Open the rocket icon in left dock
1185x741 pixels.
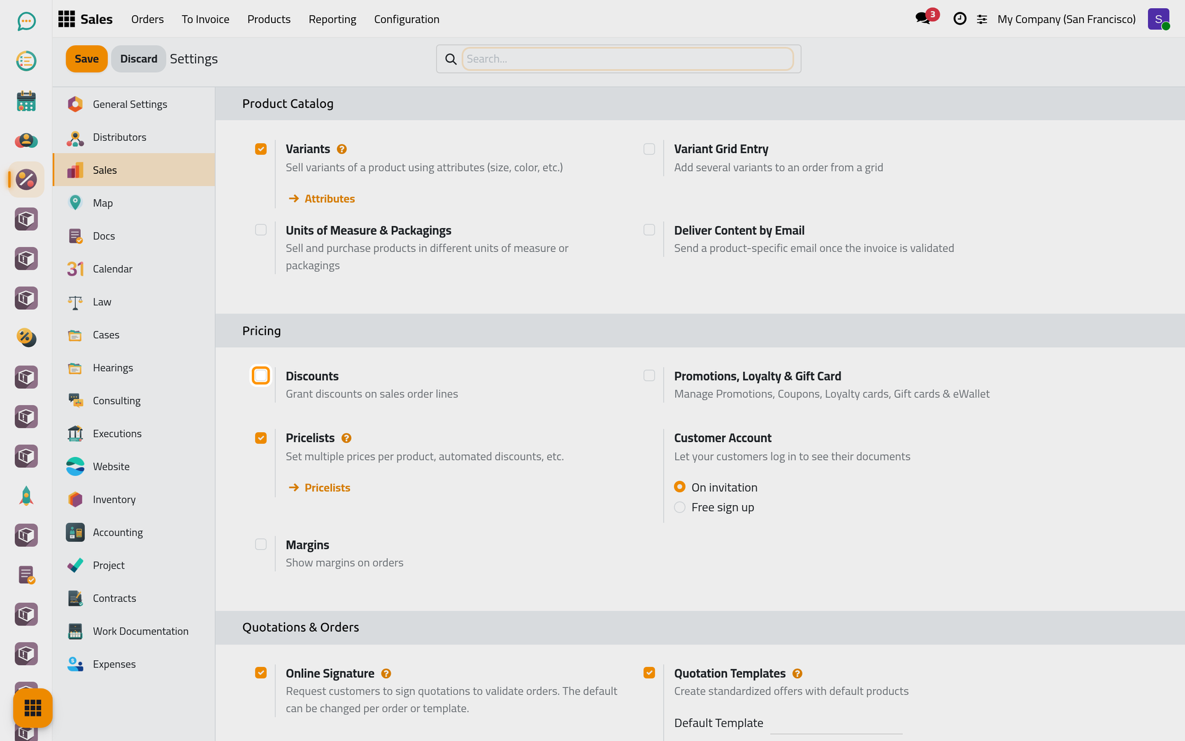coord(26,496)
